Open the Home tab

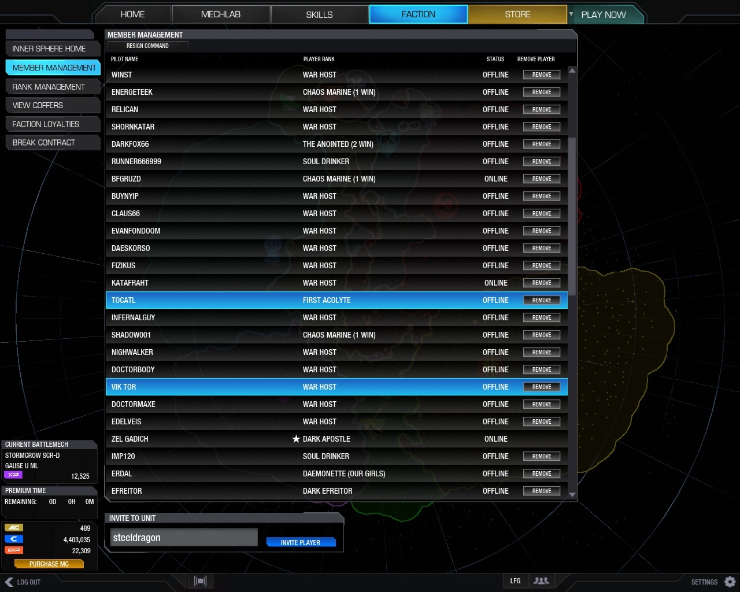coord(132,14)
